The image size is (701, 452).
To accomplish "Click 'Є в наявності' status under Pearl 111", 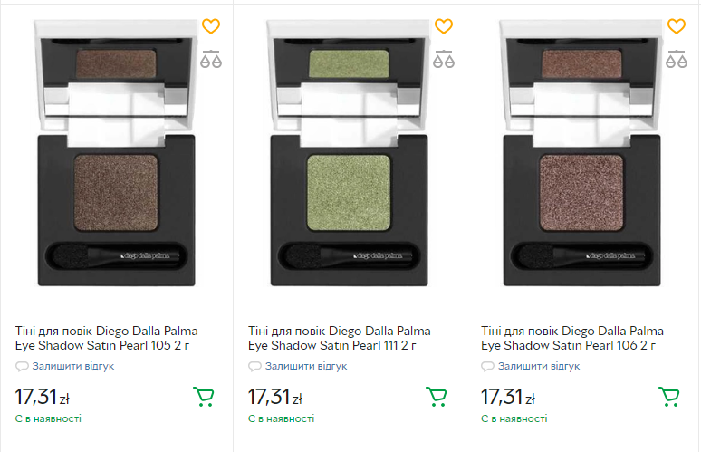I will (281, 419).
